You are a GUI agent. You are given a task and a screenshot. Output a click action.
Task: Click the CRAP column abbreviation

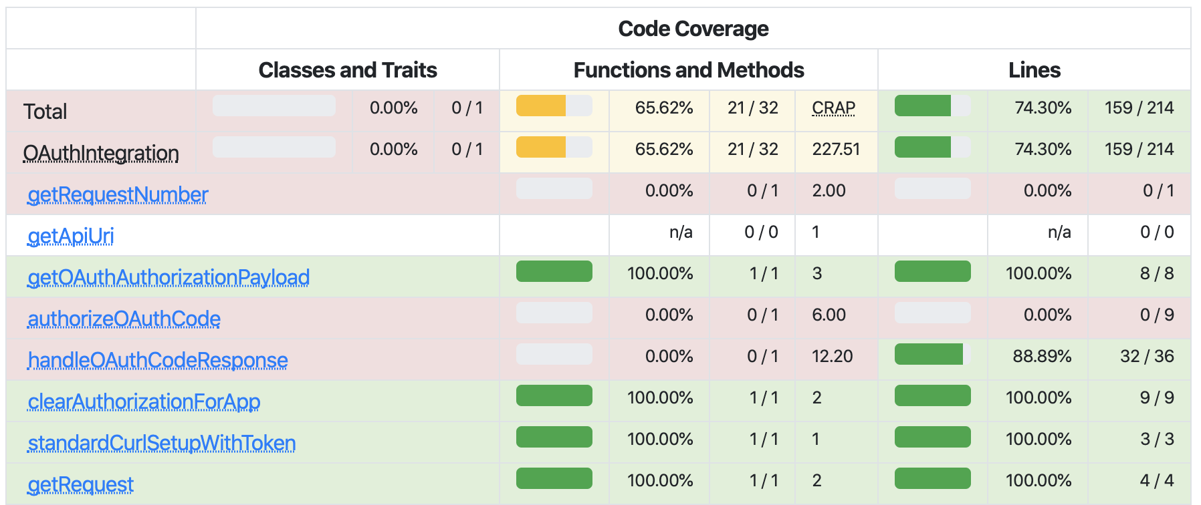click(834, 108)
